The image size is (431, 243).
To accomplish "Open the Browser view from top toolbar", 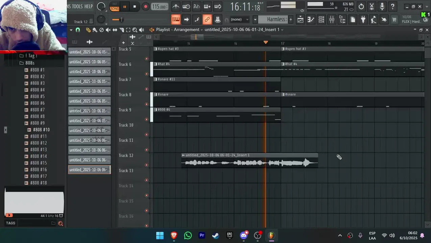I will point(342,20).
